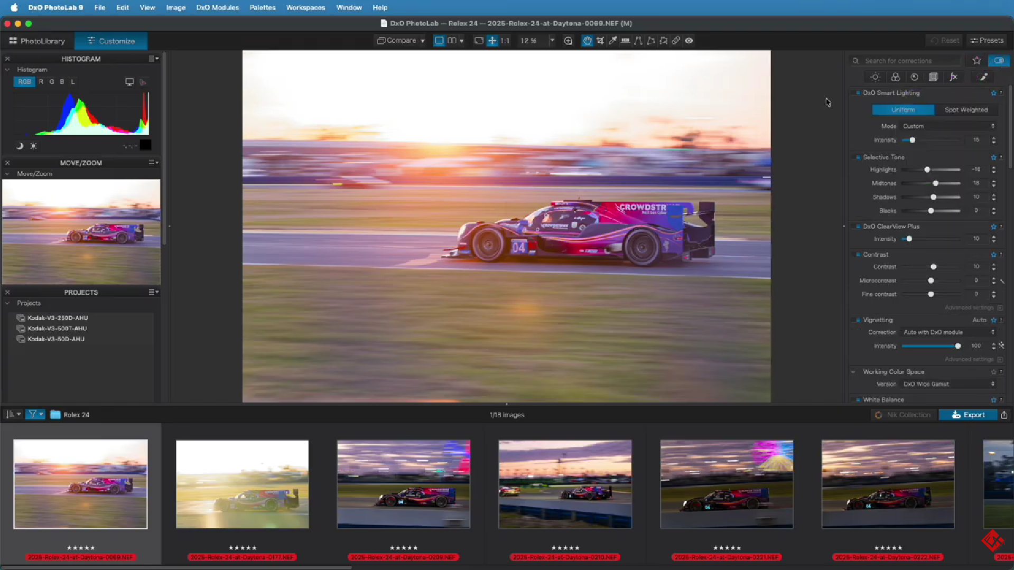Viewport: 1014px width, 570px height.
Task: Activate the Crop tool
Action: click(x=600, y=41)
